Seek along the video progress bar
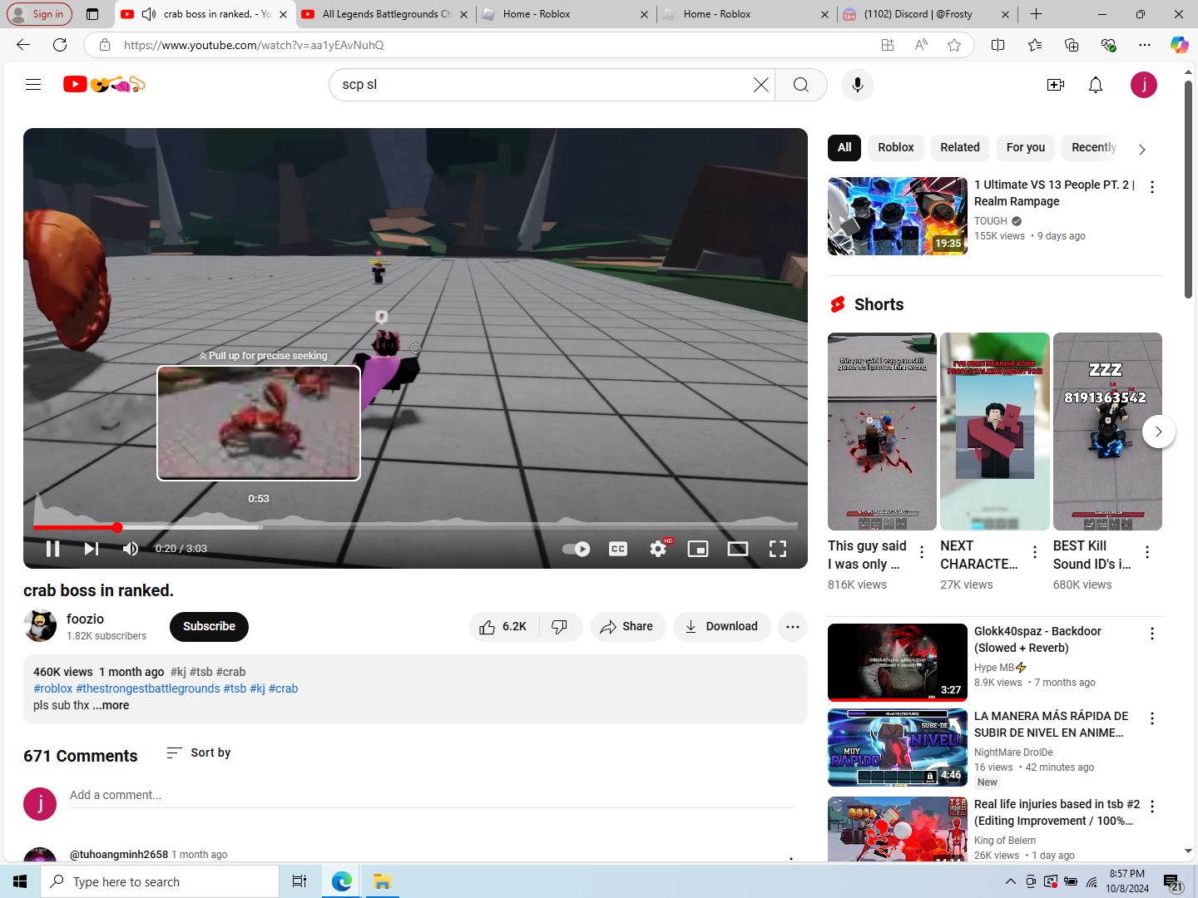 pyautogui.click(x=415, y=527)
